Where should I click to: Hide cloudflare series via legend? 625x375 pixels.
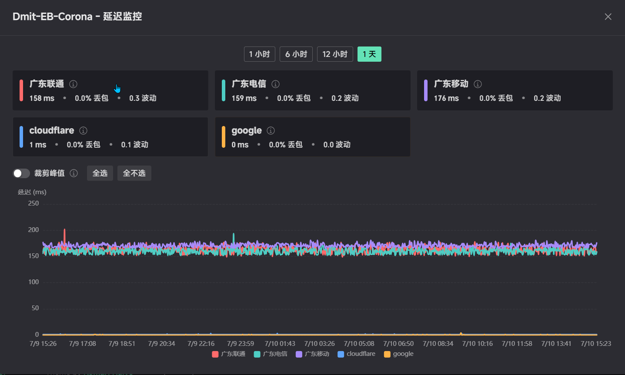click(x=356, y=354)
